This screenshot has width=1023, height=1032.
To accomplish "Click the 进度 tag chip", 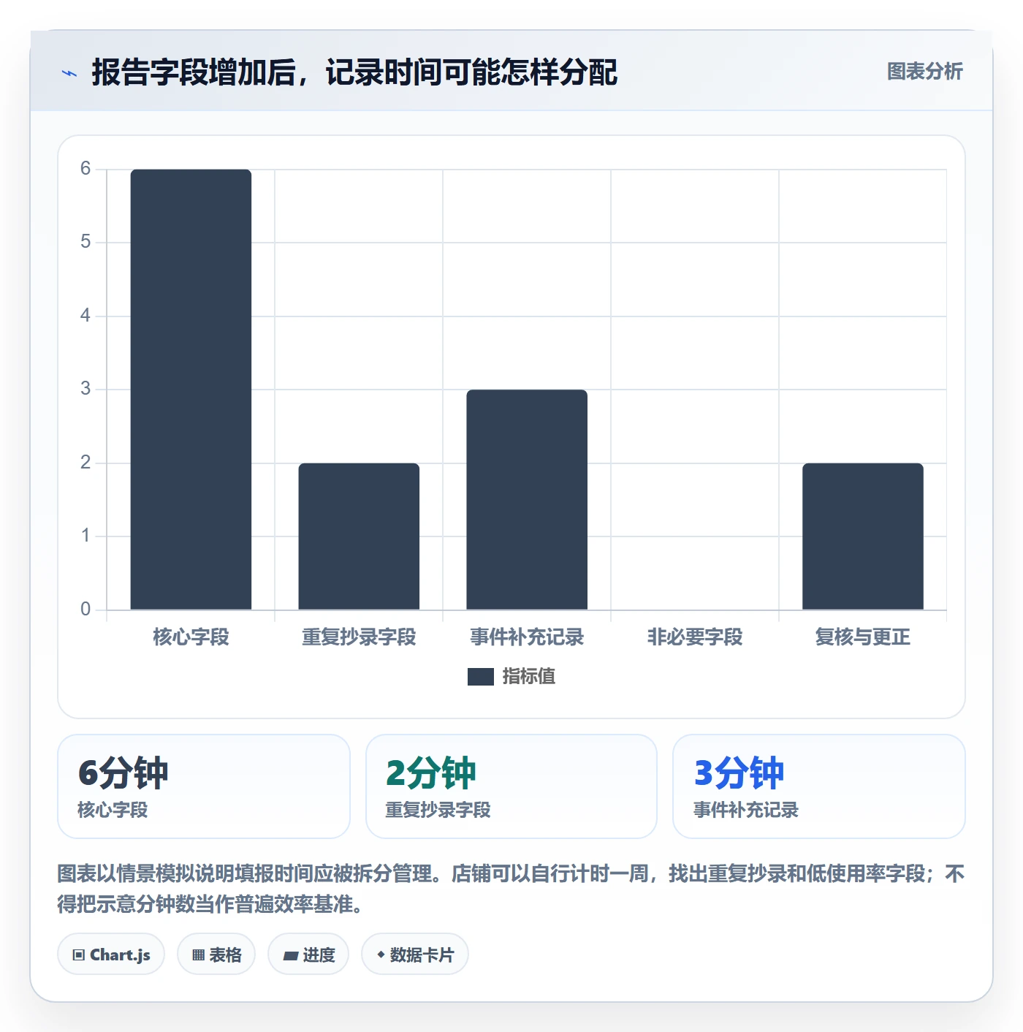I will click(308, 954).
